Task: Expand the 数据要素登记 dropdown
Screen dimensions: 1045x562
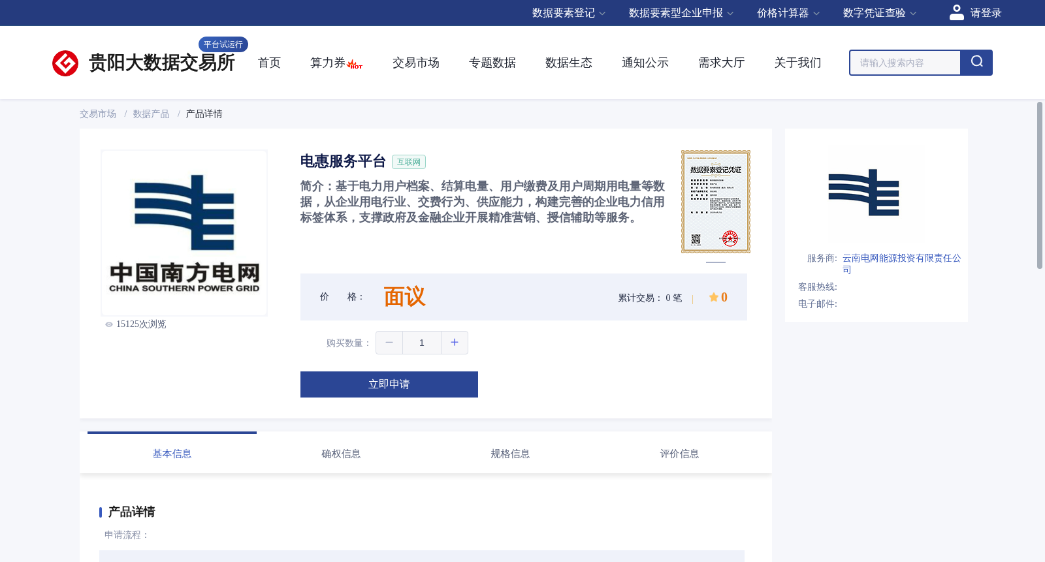Action: pyautogui.click(x=568, y=13)
